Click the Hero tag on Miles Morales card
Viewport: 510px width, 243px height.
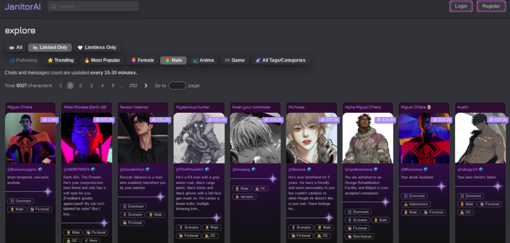pos(91,241)
